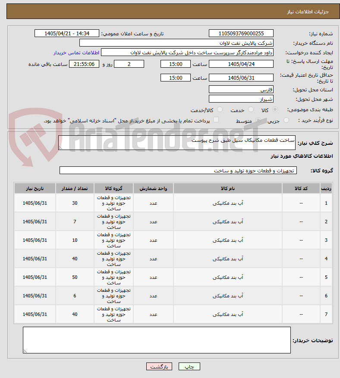Click the کد کالا column header

click(301, 188)
